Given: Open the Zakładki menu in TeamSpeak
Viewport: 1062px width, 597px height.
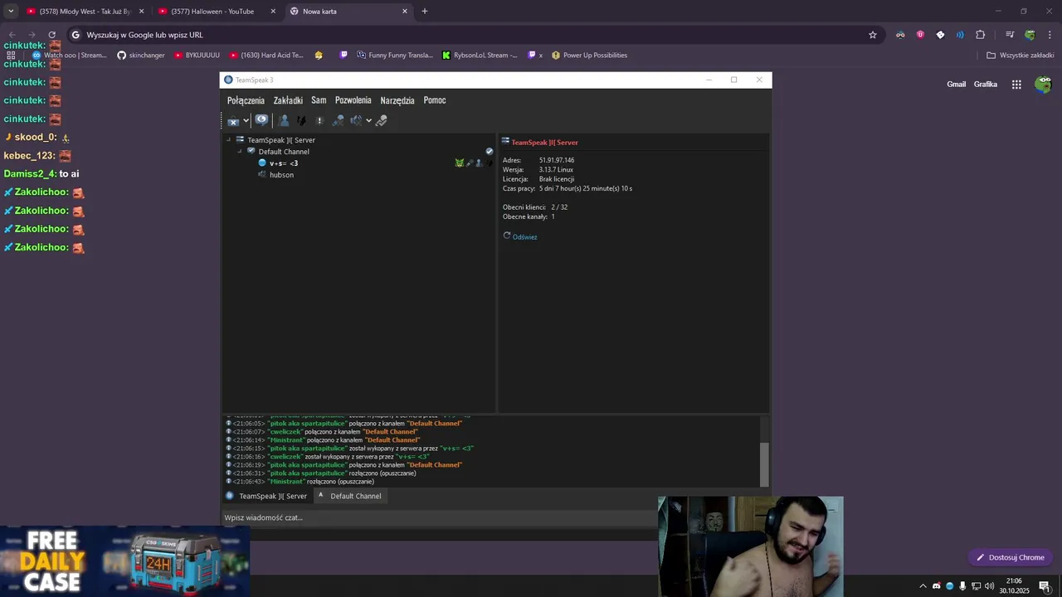Looking at the screenshot, I should point(288,100).
